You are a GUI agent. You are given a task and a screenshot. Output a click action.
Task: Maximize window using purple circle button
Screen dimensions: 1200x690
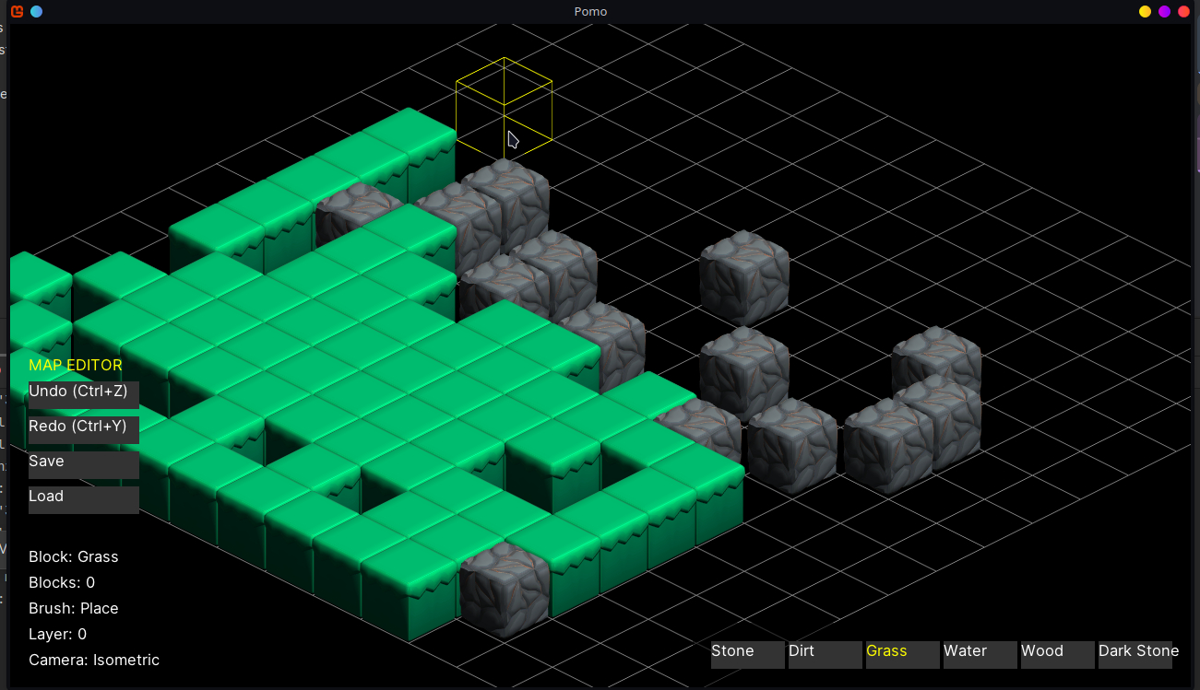click(x=1164, y=12)
